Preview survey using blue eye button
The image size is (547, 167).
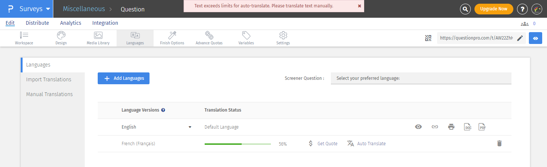pyautogui.click(x=536, y=38)
